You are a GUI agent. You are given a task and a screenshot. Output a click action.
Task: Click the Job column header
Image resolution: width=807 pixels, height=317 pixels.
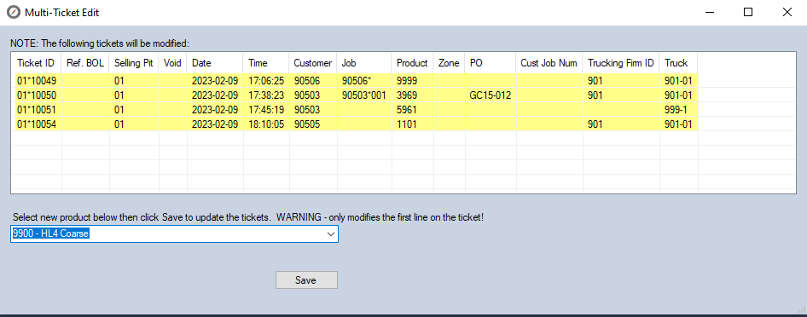[364, 63]
